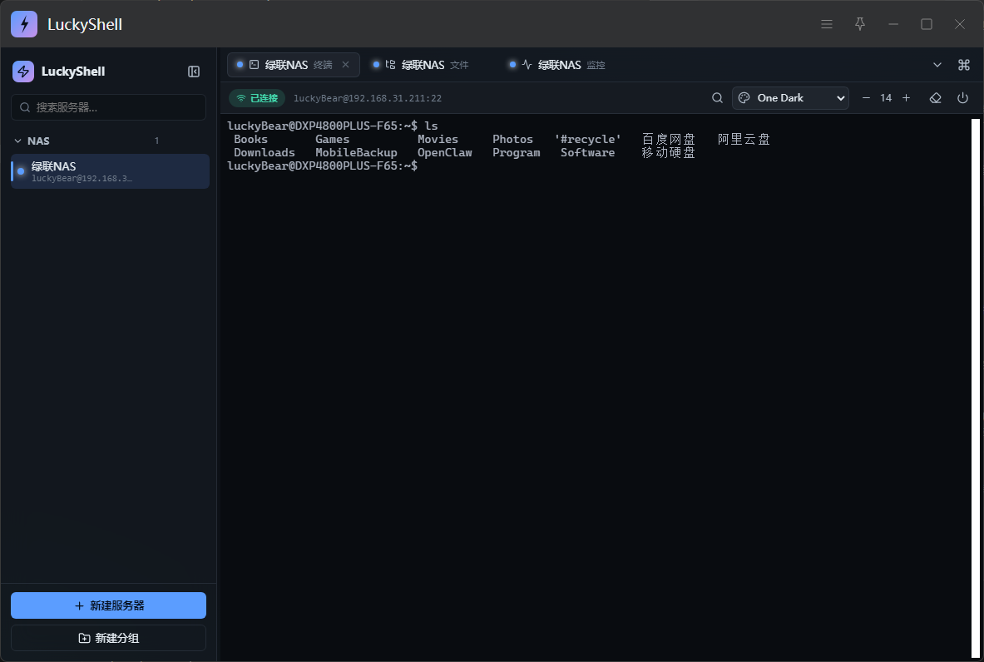Decrease terminal font size with minus
Image resolution: width=984 pixels, height=662 pixels.
click(x=866, y=98)
